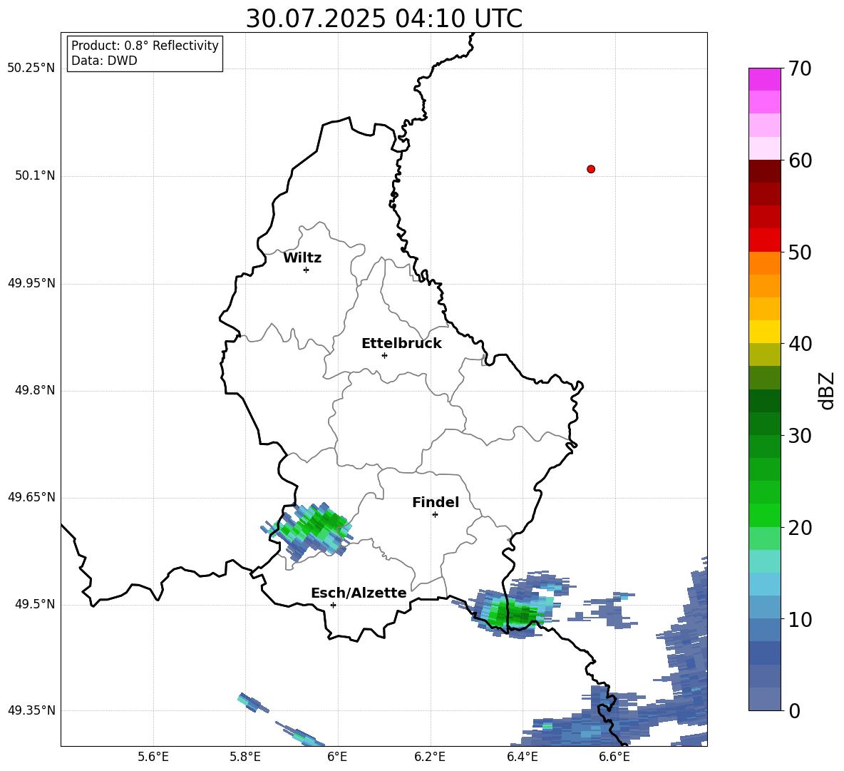
Task: Click the 49.35°N latitude label
Action: tap(31, 710)
